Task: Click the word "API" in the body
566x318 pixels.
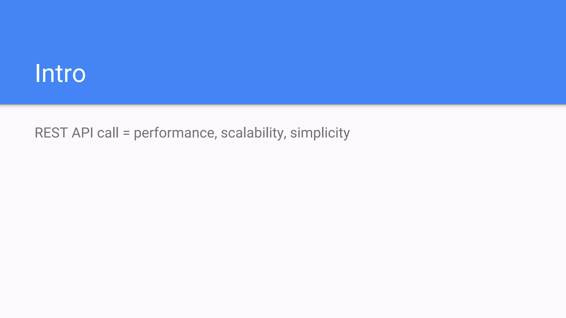Action: (83, 133)
